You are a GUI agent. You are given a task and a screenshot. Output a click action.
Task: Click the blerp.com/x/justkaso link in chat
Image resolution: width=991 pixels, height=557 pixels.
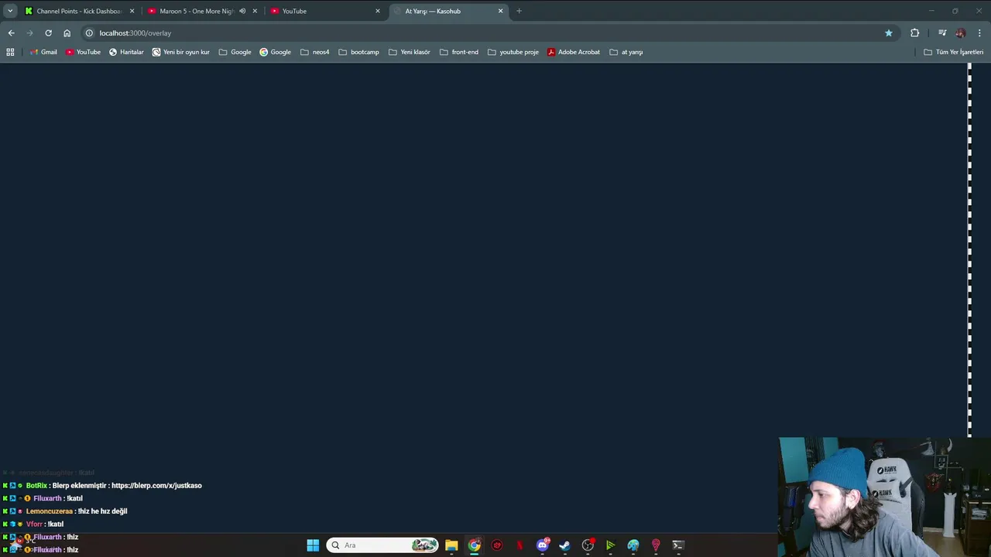point(156,486)
